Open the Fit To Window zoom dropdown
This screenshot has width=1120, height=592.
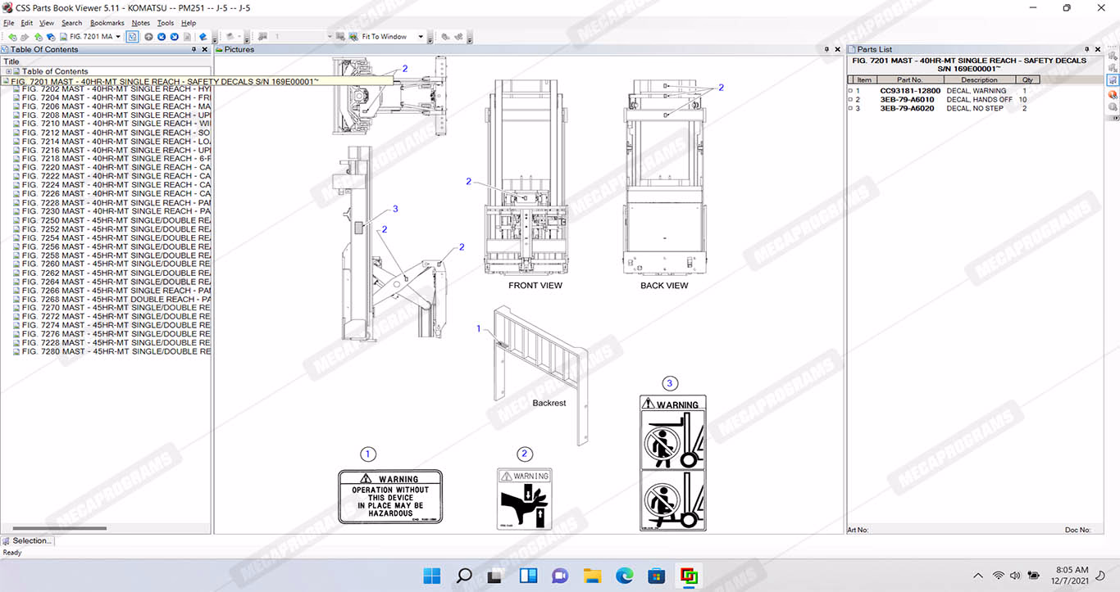tap(421, 37)
